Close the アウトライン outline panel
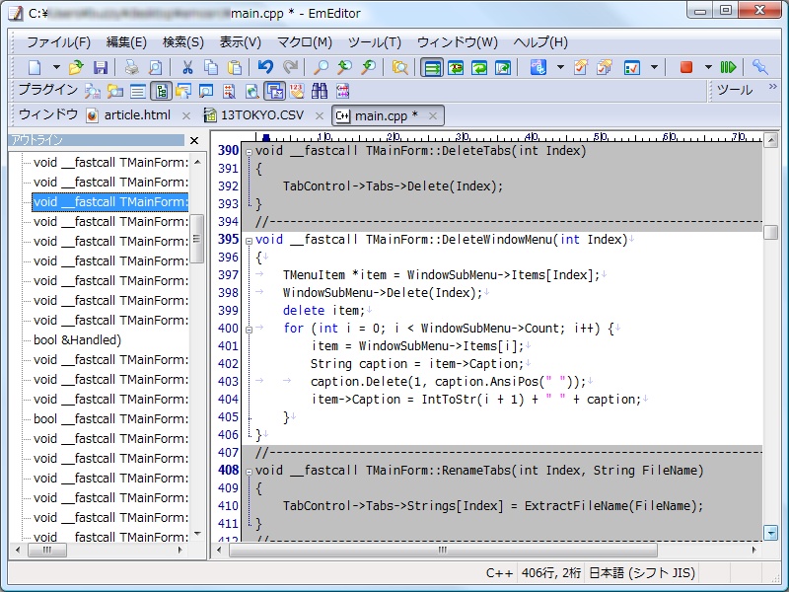The width and height of the screenshot is (789, 592). (194, 140)
